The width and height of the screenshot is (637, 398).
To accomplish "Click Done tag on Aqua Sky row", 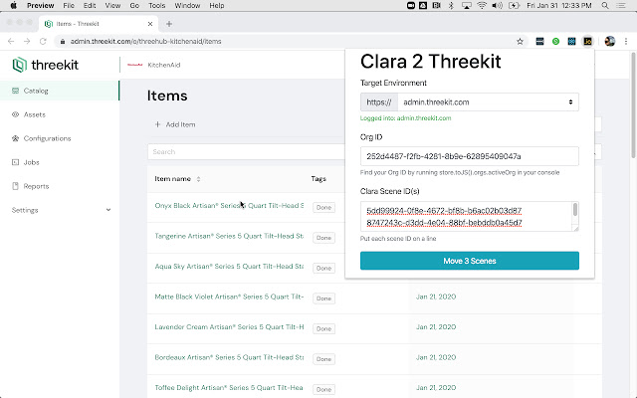I will pyautogui.click(x=323, y=268).
